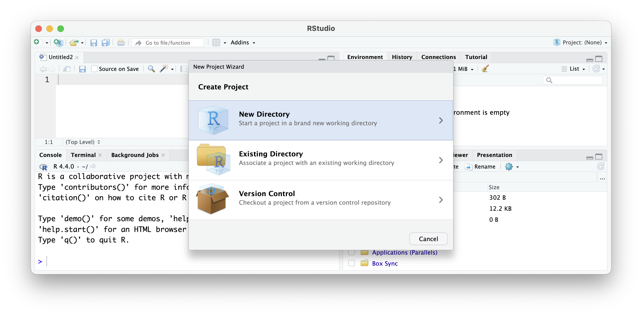Check the Applications Parallels checkbox
Viewport: 642px width, 315px height.
coord(351,252)
